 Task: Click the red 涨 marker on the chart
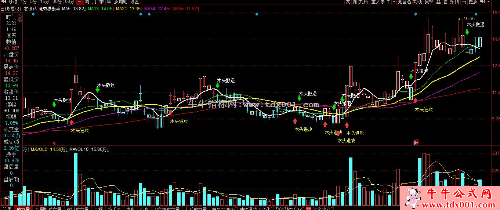(416, 142)
